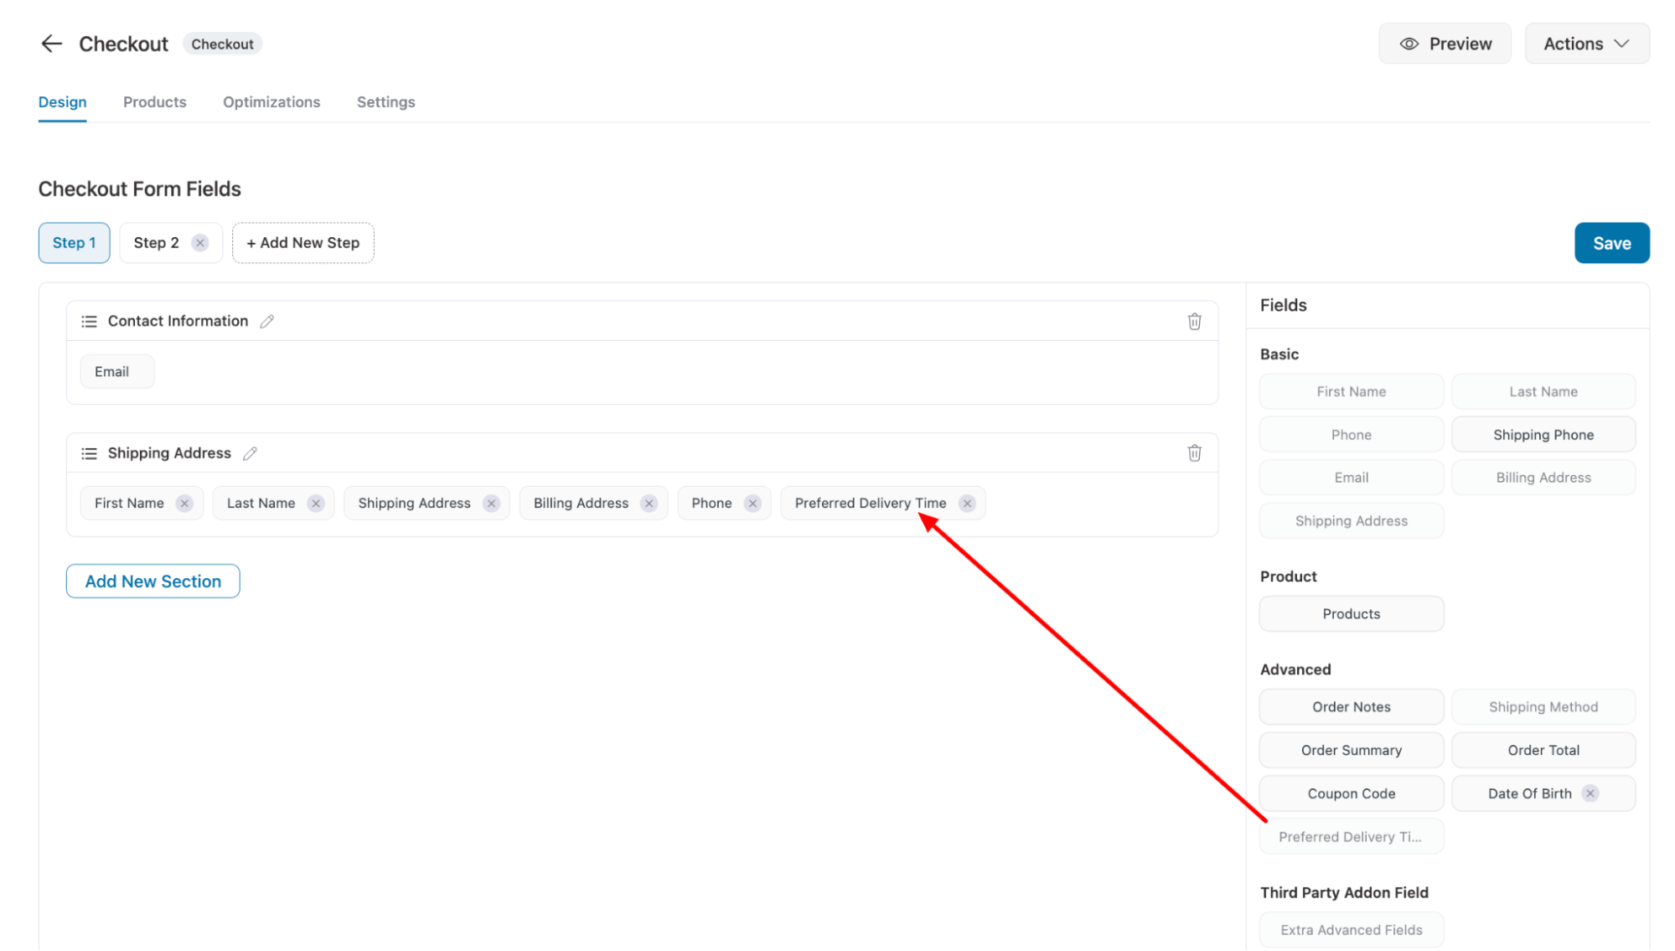Screen dimensions: 1675x951
Task: Remove Phone field chip from section
Action: (x=752, y=504)
